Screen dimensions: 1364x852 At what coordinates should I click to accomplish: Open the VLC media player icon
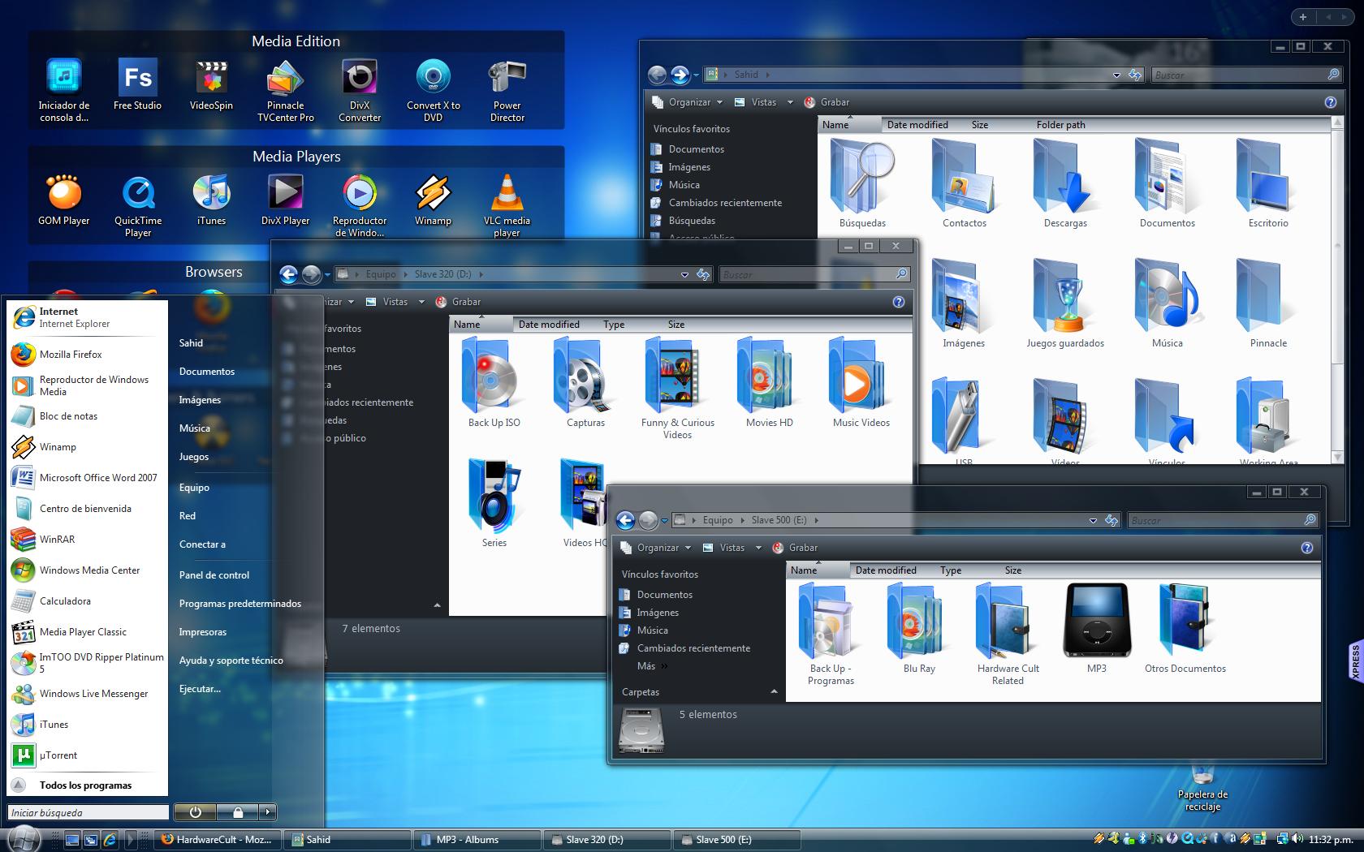507,195
